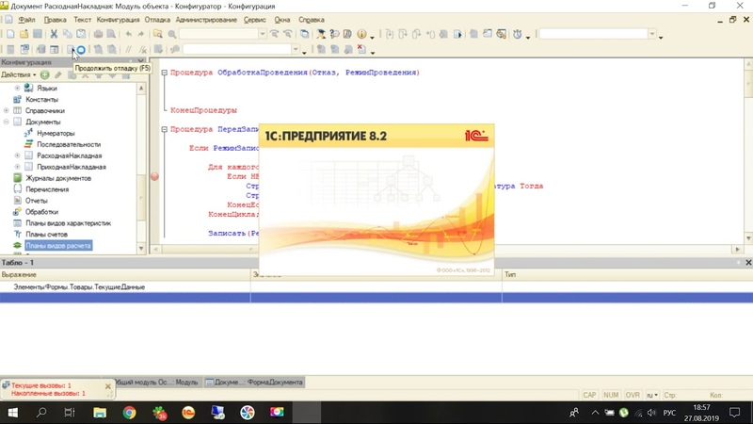Click the Step Into debug icon
The width and height of the screenshot is (753, 424).
tap(389, 34)
